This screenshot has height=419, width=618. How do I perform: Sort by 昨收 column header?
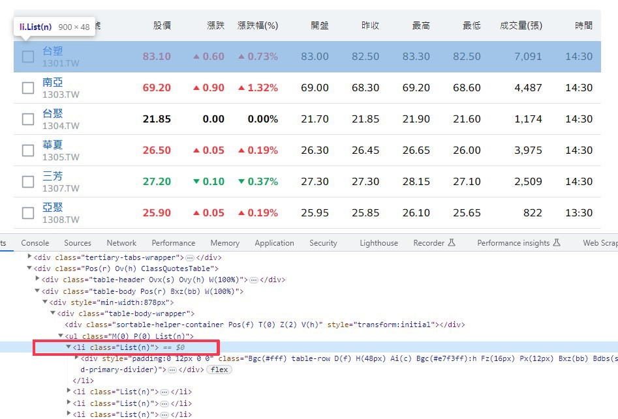click(370, 25)
